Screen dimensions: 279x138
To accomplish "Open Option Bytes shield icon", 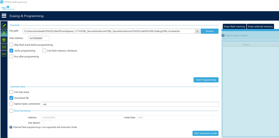I will point(4,40).
